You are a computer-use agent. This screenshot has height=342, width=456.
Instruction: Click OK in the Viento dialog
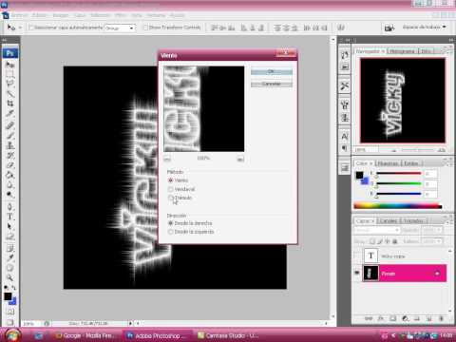coord(271,71)
